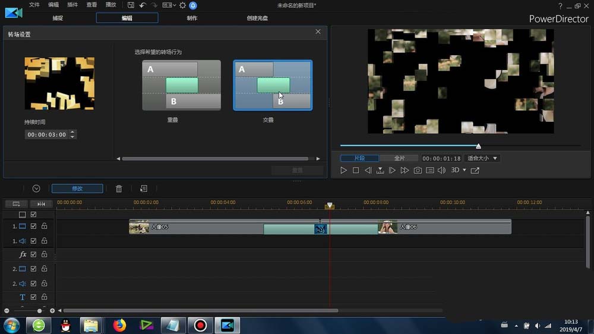Uncheck the video track 1 enable checkbox
The height and width of the screenshot is (334, 594).
34,226
